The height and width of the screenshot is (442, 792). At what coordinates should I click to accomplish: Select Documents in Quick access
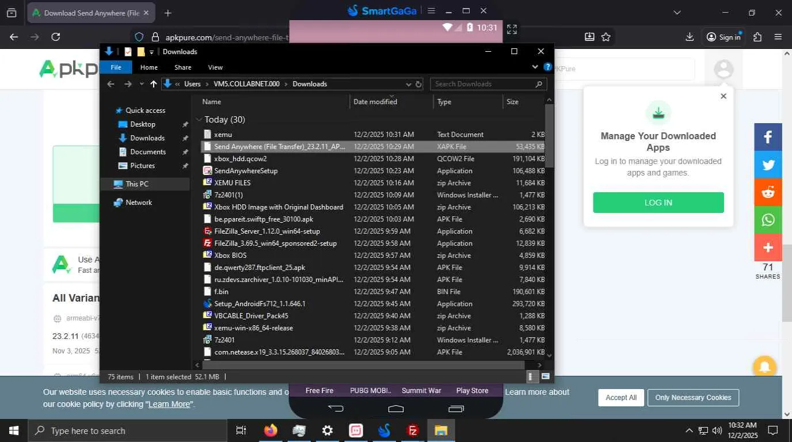click(x=148, y=152)
